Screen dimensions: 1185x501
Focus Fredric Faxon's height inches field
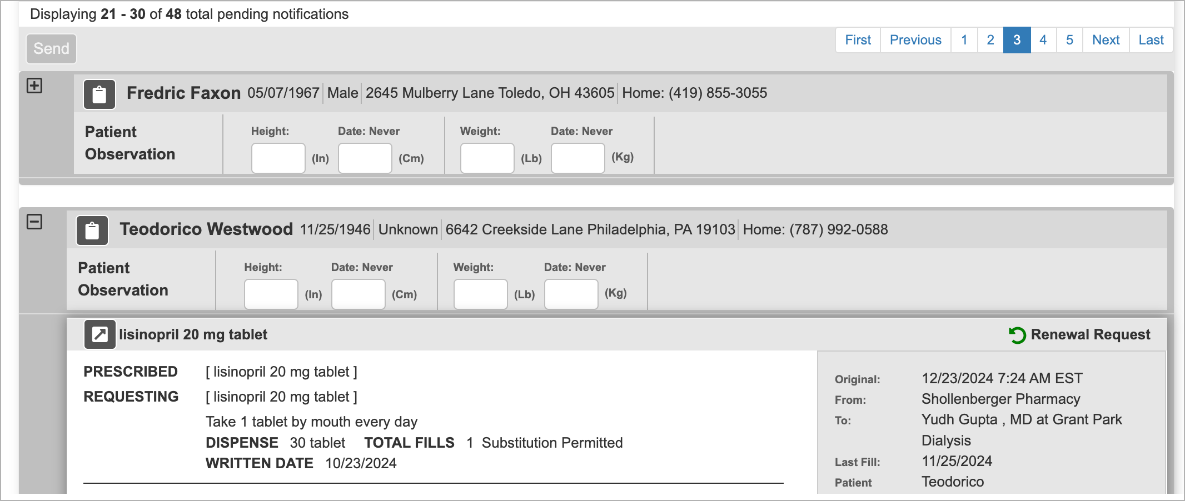[278, 158]
